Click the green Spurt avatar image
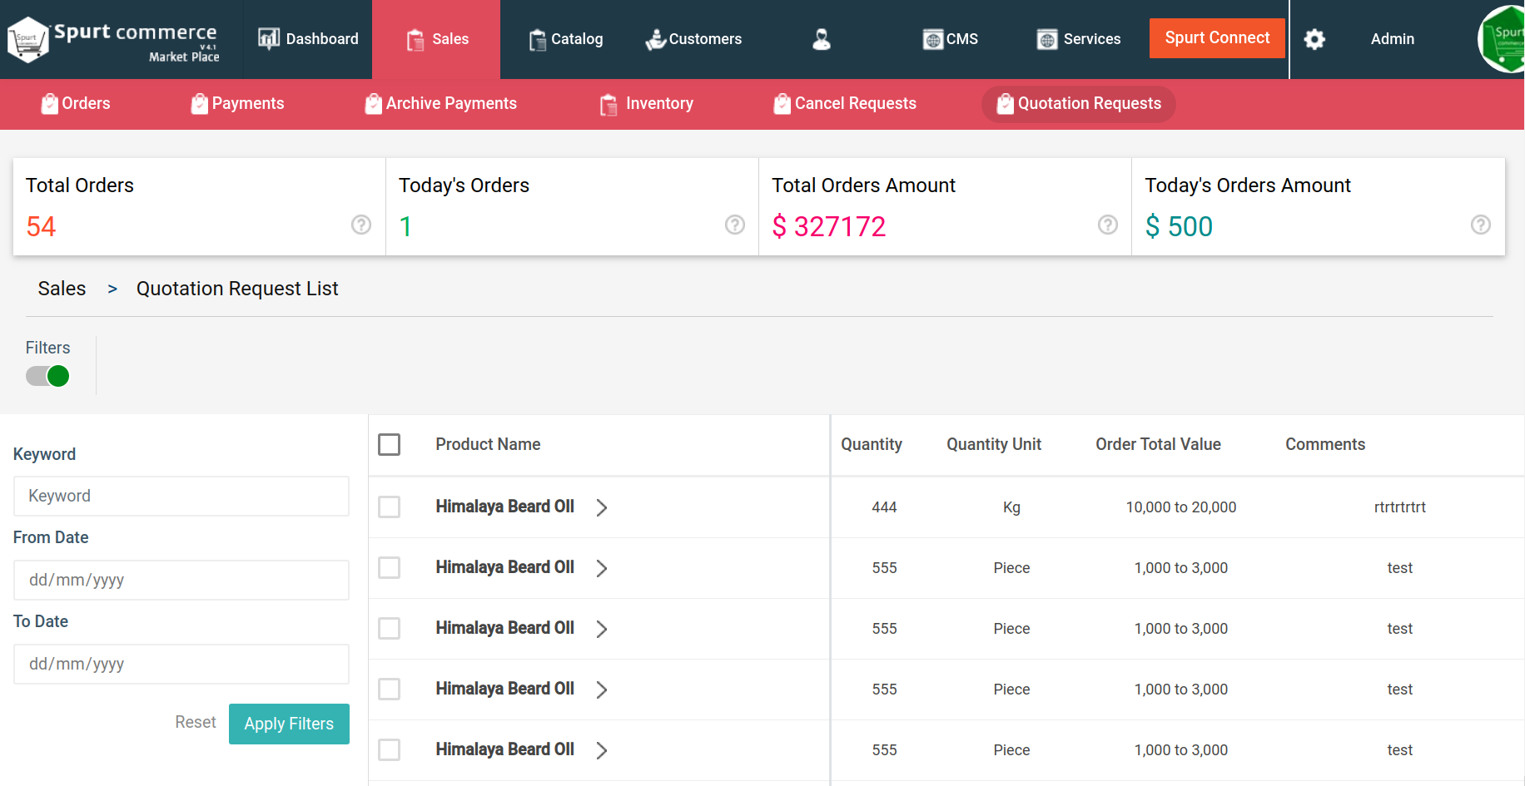This screenshot has height=786, width=1525. coord(1502,39)
